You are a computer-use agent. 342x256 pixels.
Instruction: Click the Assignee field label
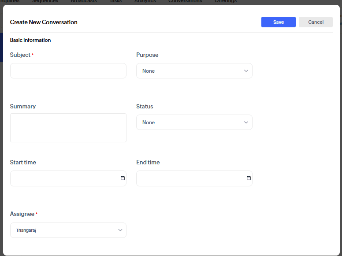[x=22, y=214]
